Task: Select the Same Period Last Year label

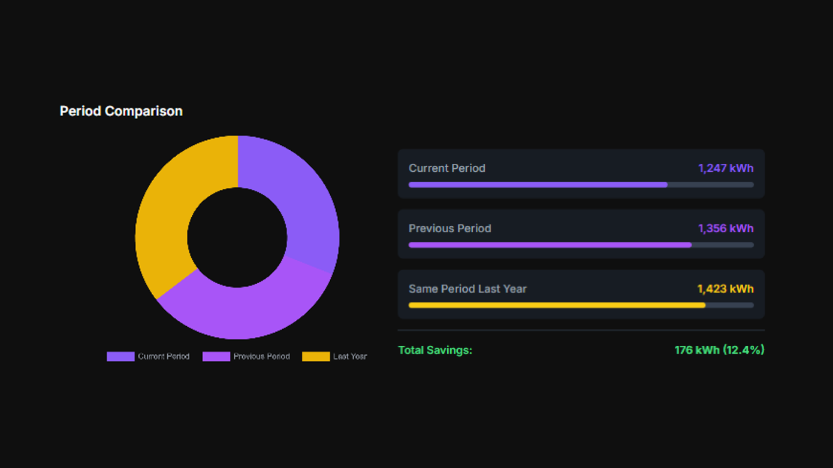Action: (x=467, y=289)
